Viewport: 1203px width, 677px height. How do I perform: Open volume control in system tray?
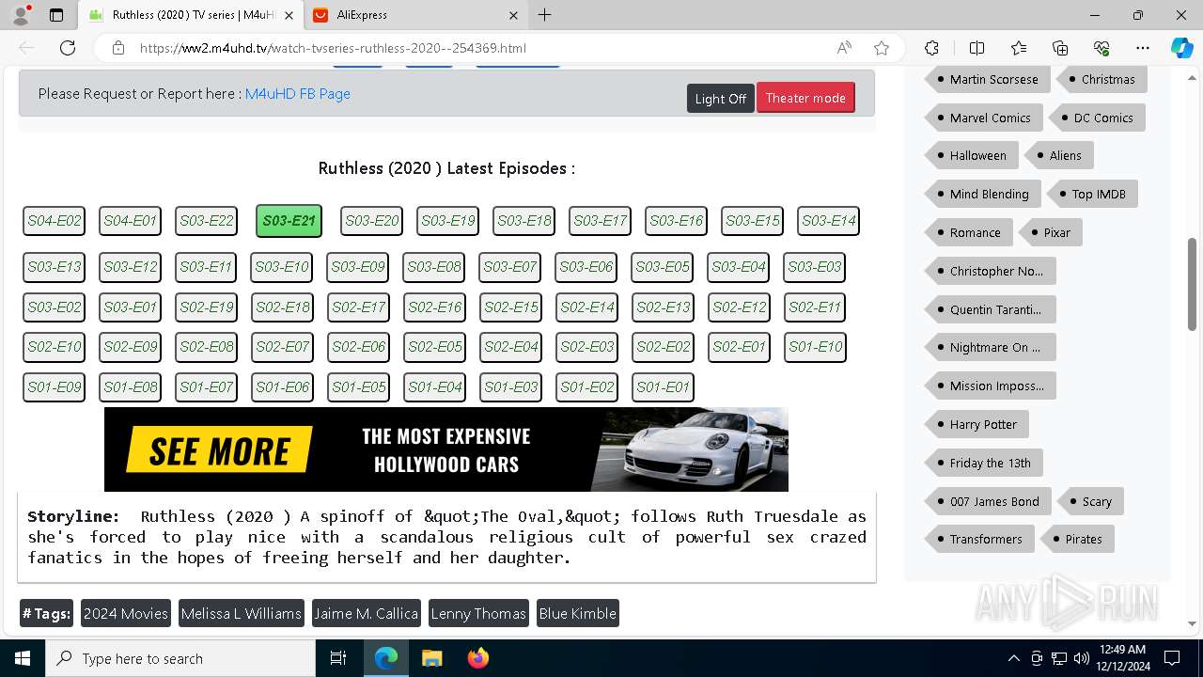pyautogui.click(x=1082, y=658)
